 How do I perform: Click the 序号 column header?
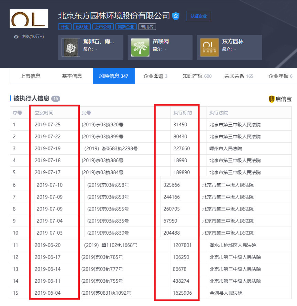pos(18,113)
